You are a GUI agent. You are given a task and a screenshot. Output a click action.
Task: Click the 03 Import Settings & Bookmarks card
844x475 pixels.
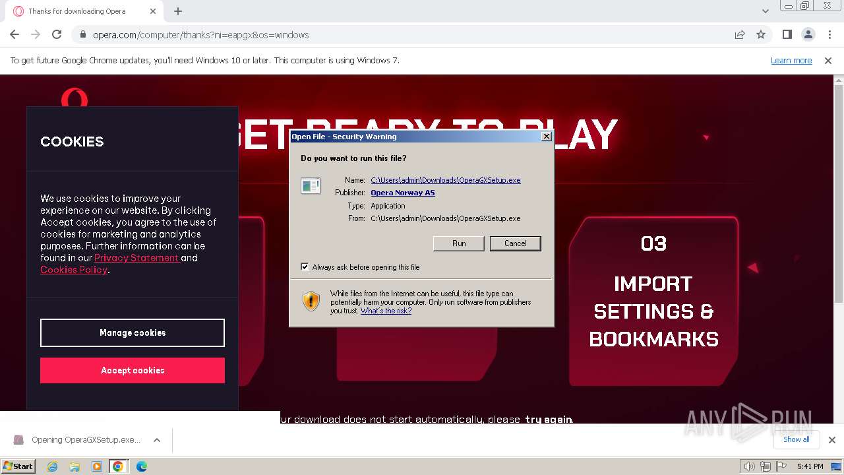pos(653,301)
